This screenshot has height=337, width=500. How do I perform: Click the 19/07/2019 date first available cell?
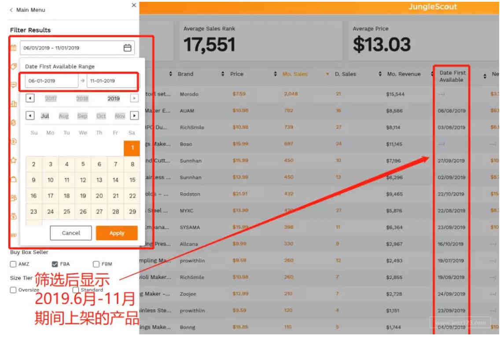451,261
